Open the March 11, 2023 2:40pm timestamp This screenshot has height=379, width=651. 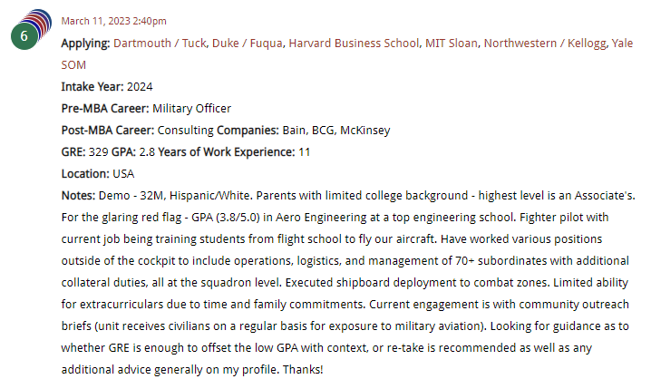pos(113,21)
